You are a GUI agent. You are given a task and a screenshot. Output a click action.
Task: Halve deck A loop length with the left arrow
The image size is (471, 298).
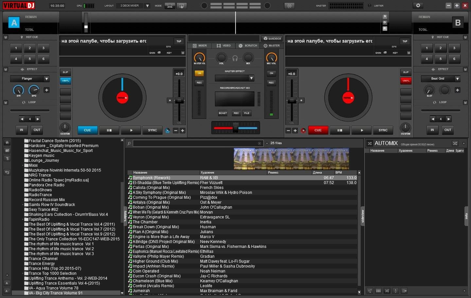pos(22,119)
